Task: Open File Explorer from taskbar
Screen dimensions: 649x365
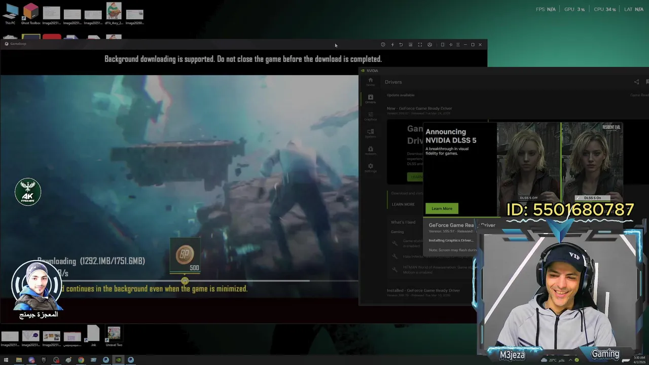Action: tap(19, 360)
